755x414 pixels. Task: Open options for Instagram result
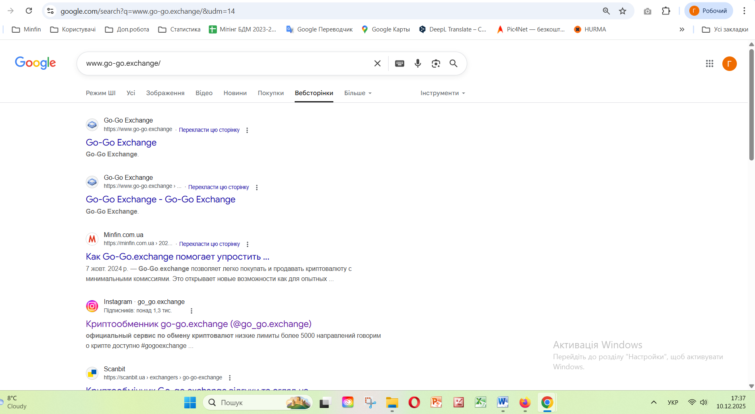(191, 311)
